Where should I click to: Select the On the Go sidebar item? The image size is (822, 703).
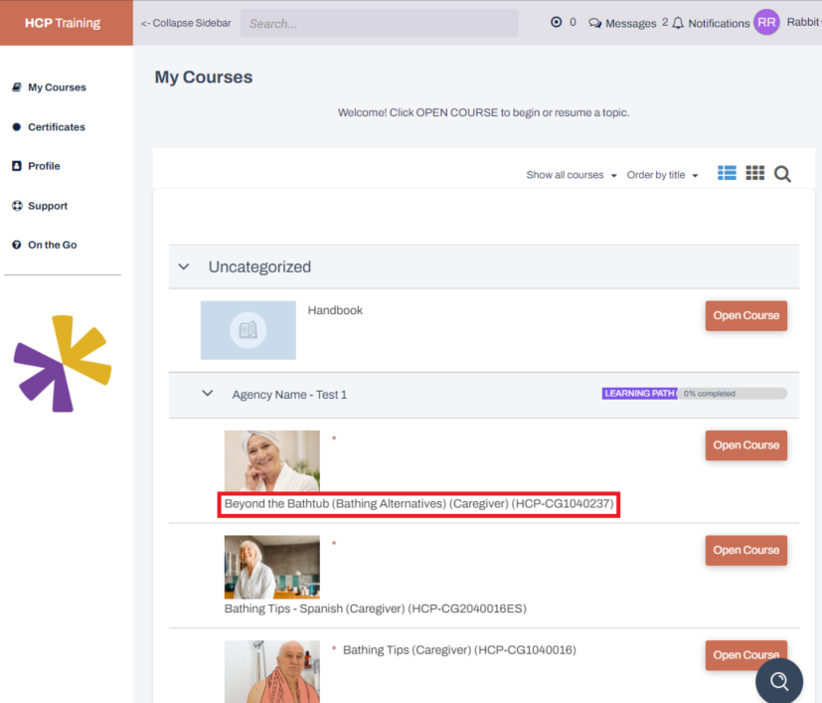tap(46, 245)
